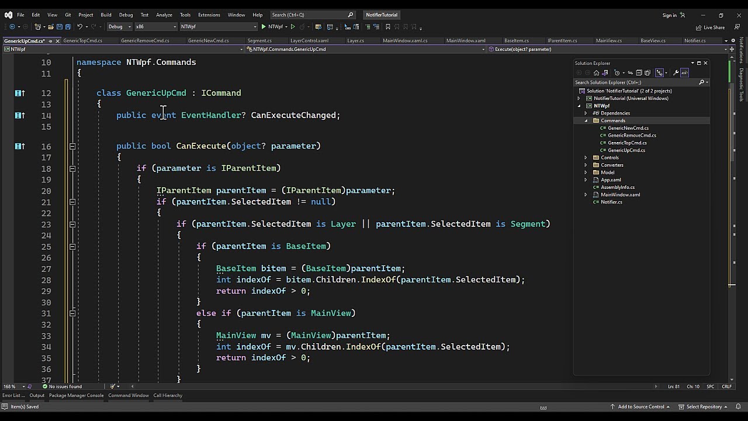Switch to the LayerControl.xaml tab

[x=309, y=41]
